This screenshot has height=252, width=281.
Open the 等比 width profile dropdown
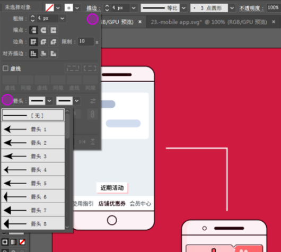pos(183,8)
